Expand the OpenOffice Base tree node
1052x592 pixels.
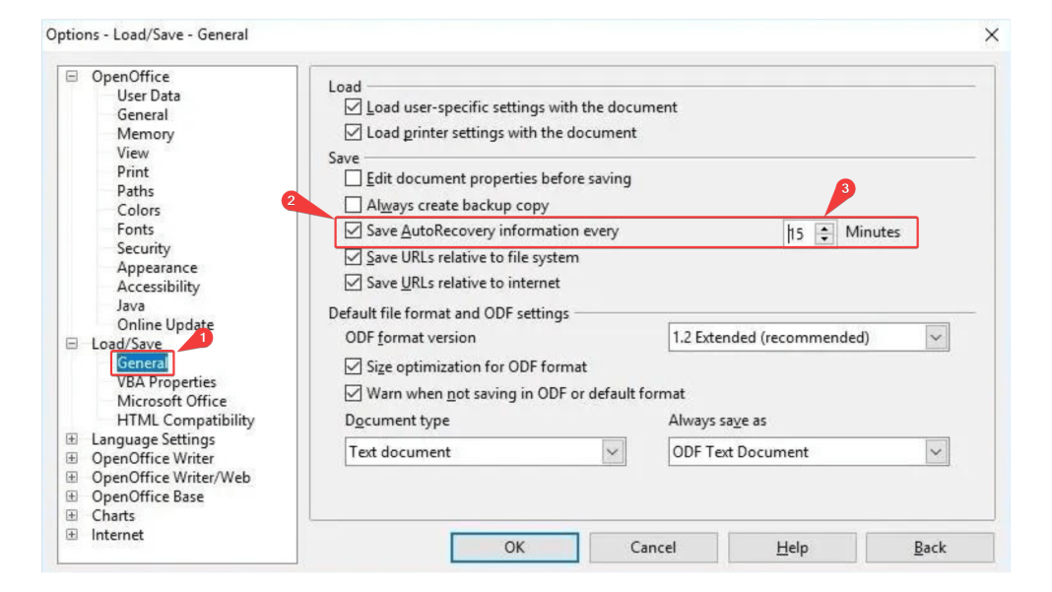(x=72, y=496)
